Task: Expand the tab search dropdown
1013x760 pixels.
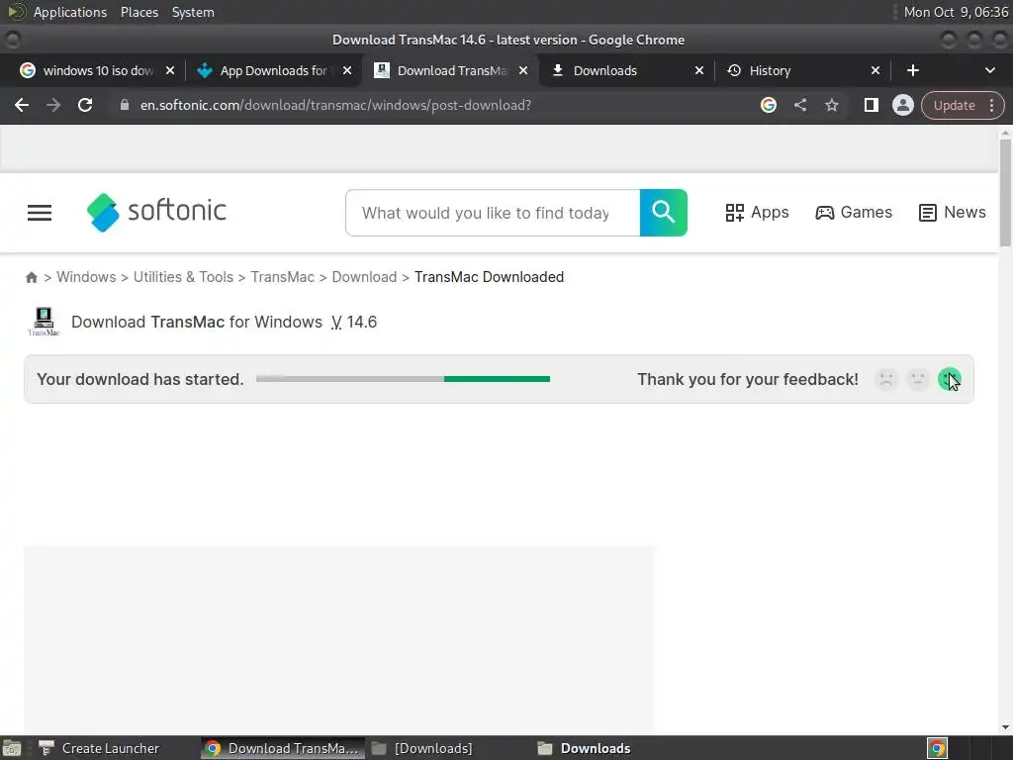Action: pos(989,70)
